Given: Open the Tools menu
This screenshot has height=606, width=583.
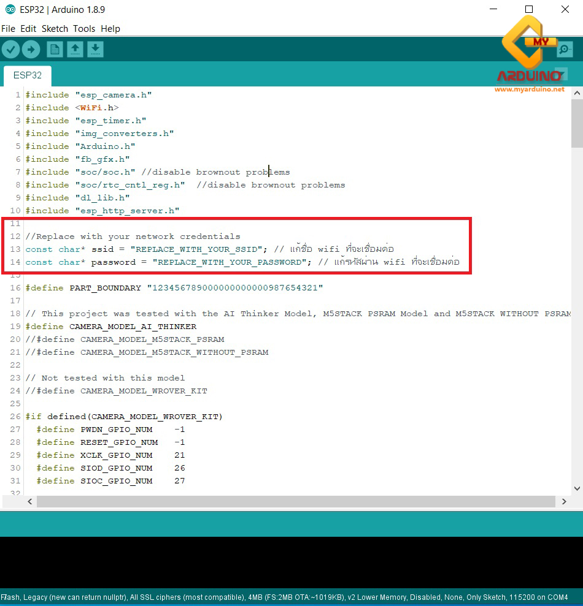Looking at the screenshot, I should tap(84, 28).
